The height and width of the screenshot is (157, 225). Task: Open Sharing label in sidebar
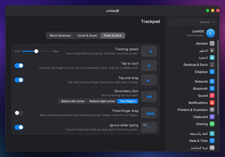click(202, 124)
